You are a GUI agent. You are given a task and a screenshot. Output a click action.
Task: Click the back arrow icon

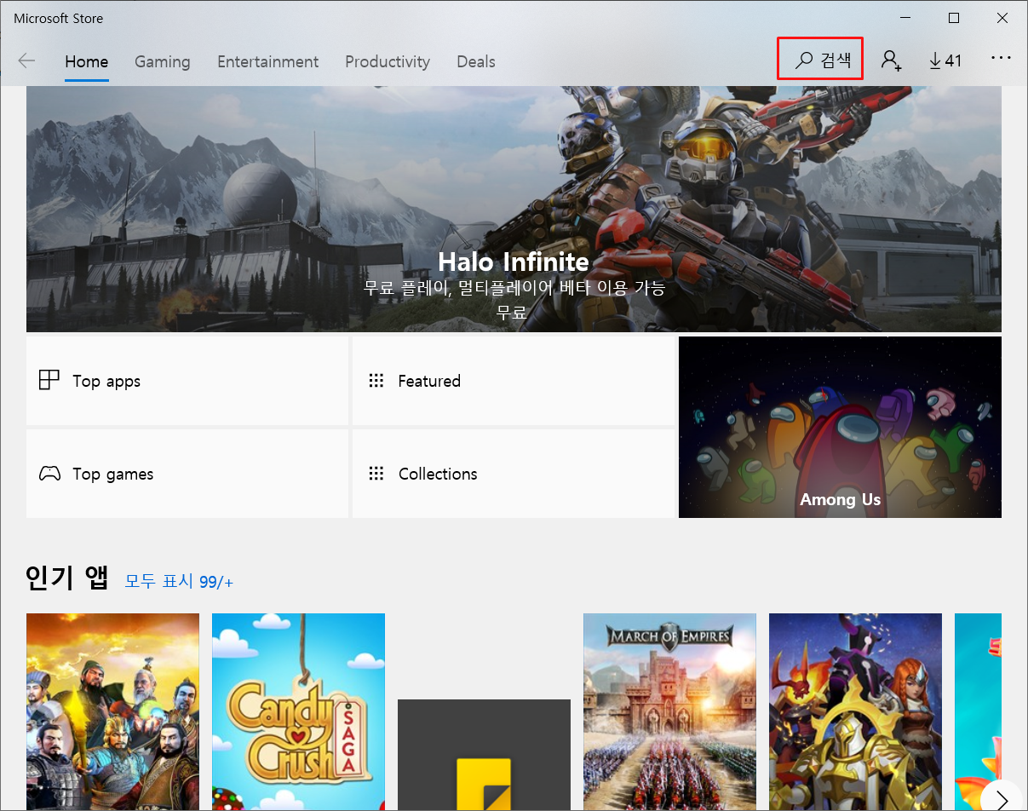[26, 60]
